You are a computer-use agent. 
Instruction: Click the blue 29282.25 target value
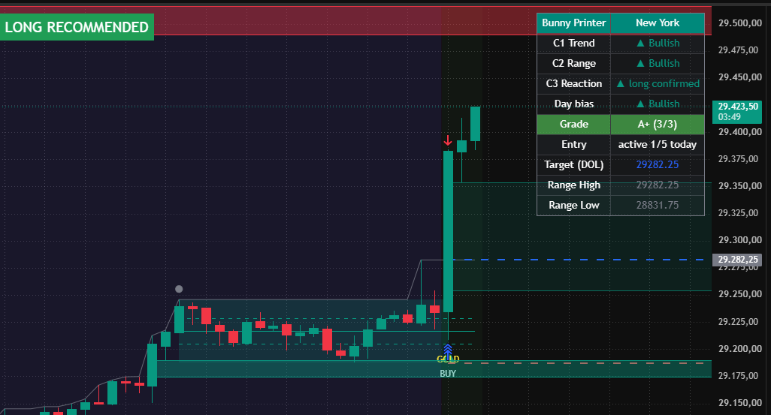click(658, 164)
